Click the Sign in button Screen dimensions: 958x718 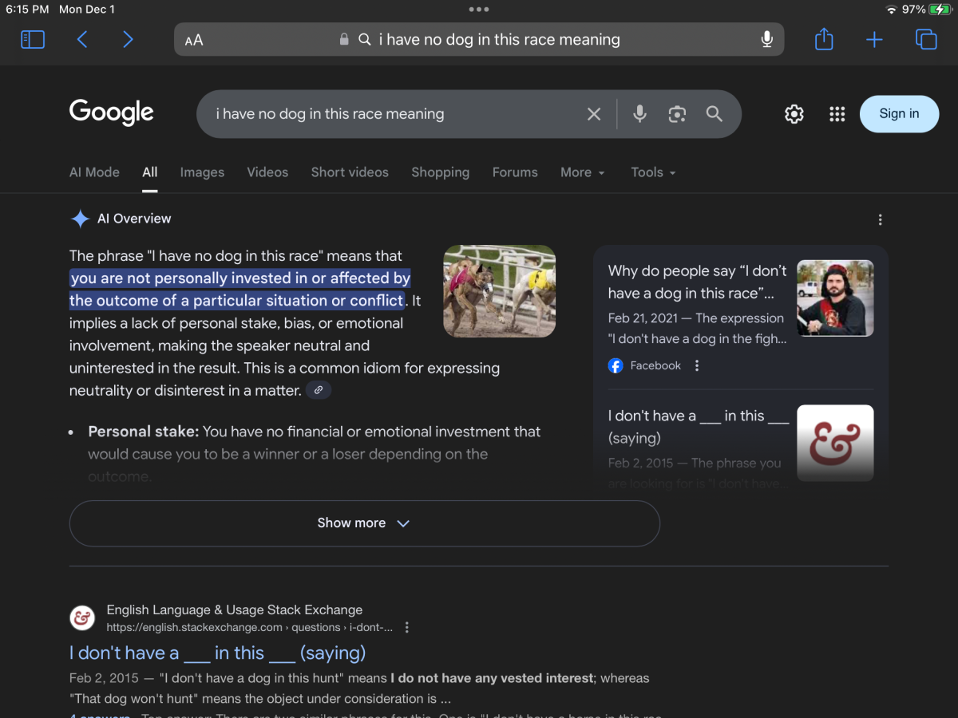click(899, 114)
